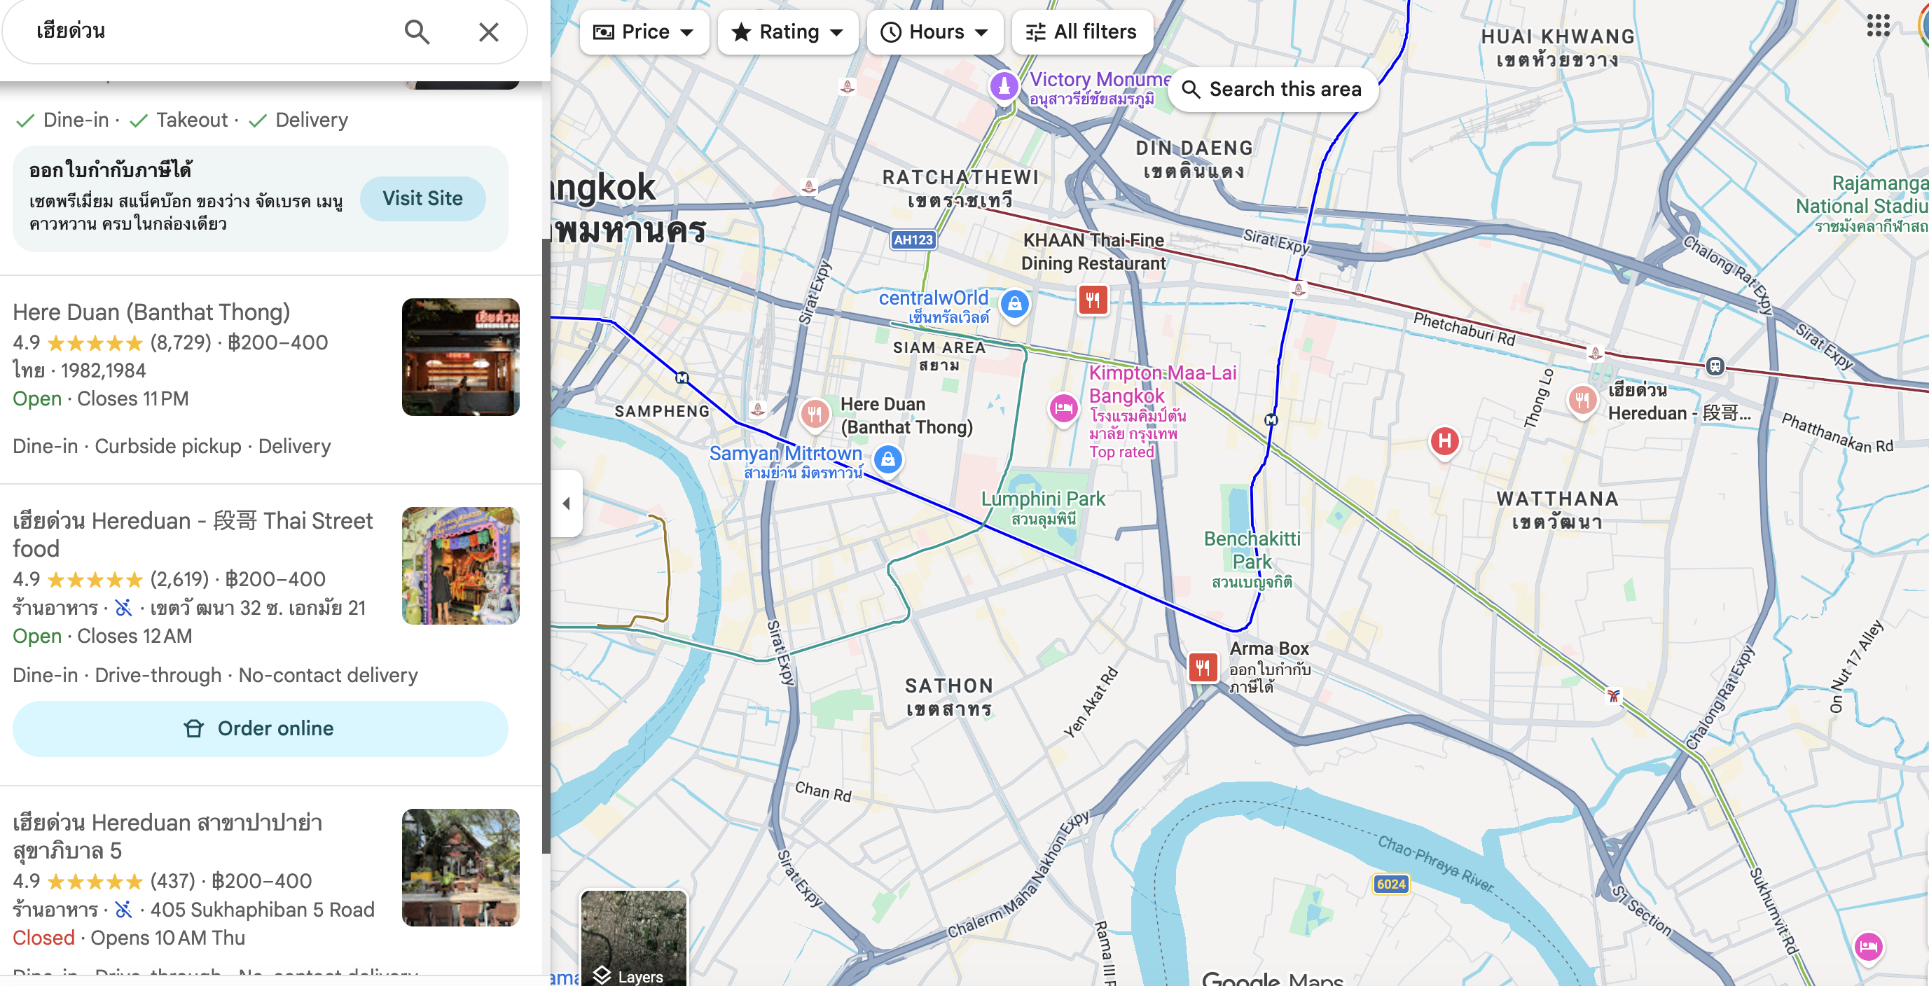This screenshot has width=1929, height=986.
Task: Clear the search with the X icon
Action: (488, 32)
